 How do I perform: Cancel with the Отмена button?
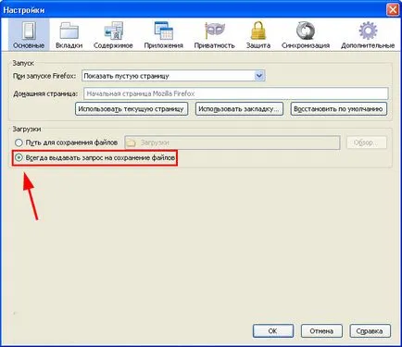321,331
